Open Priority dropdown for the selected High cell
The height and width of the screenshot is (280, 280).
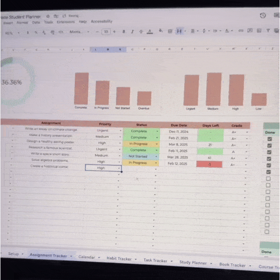coord(119,168)
